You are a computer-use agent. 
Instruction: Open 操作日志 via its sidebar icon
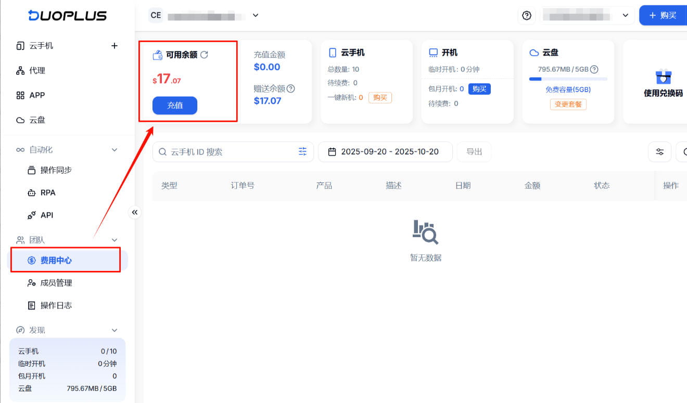[x=32, y=305]
